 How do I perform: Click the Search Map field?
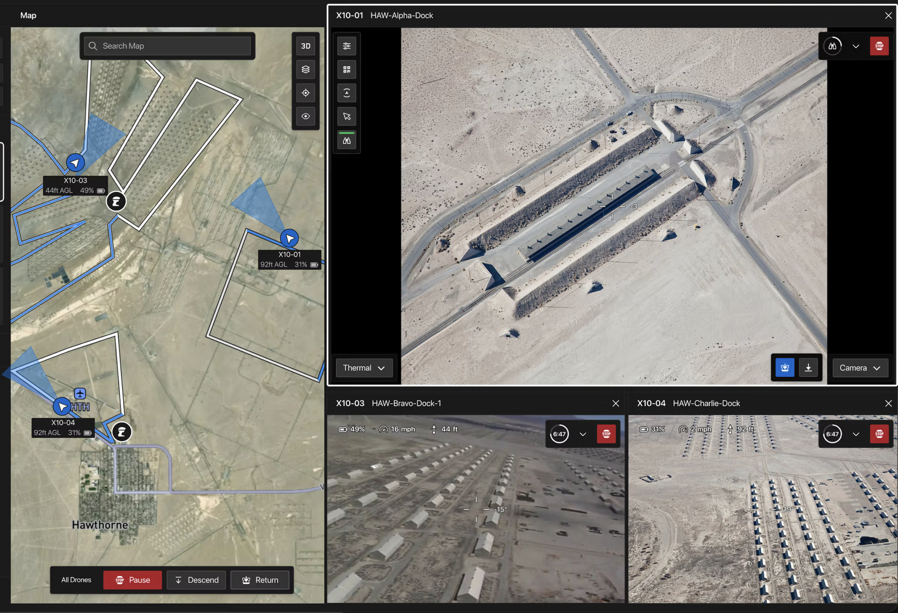tap(167, 46)
